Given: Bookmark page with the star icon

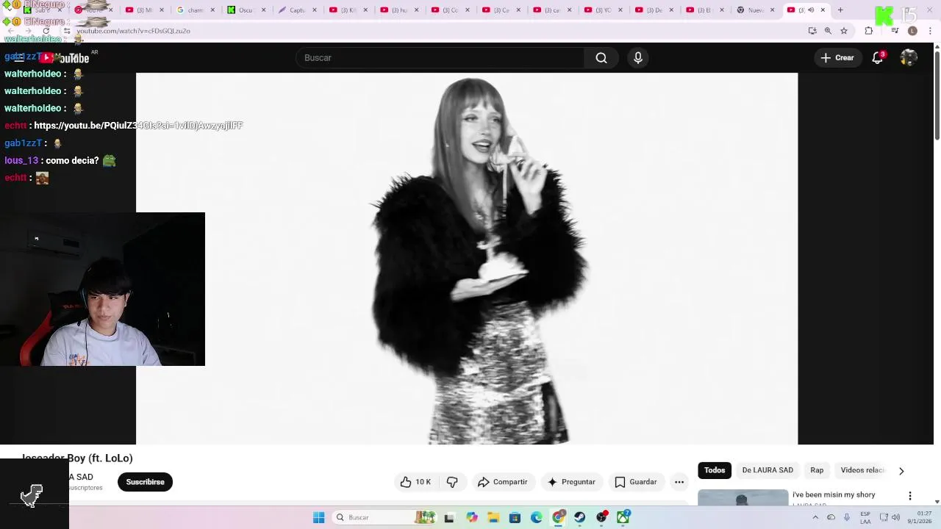Looking at the screenshot, I should click(844, 31).
